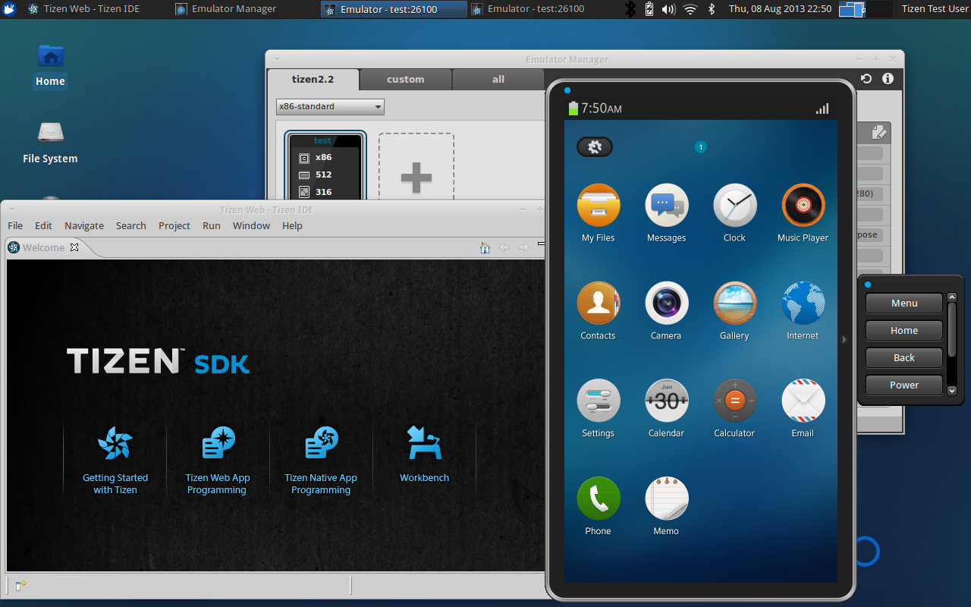Open the Clock app in the emulator
Image resolution: width=971 pixels, height=607 pixels.
pos(735,206)
